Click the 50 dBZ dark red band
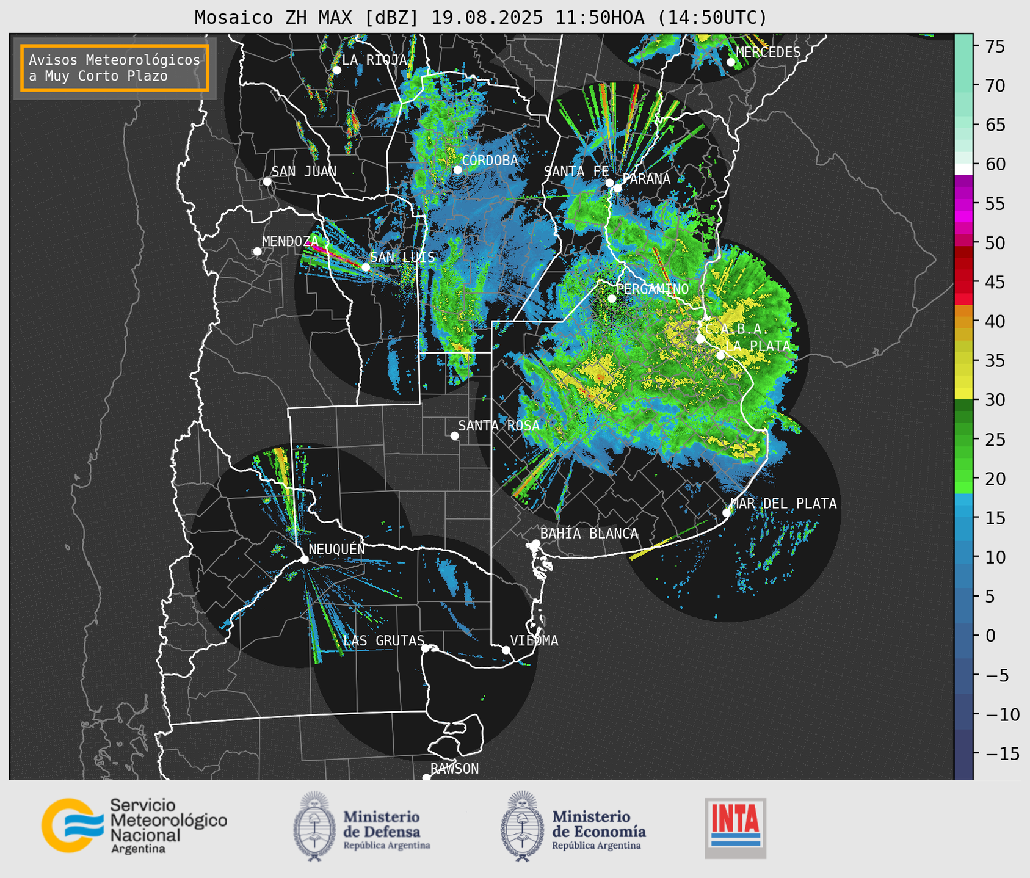The height and width of the screenshot is (878, 1030). pyautogui.click(x=963, y=252)
